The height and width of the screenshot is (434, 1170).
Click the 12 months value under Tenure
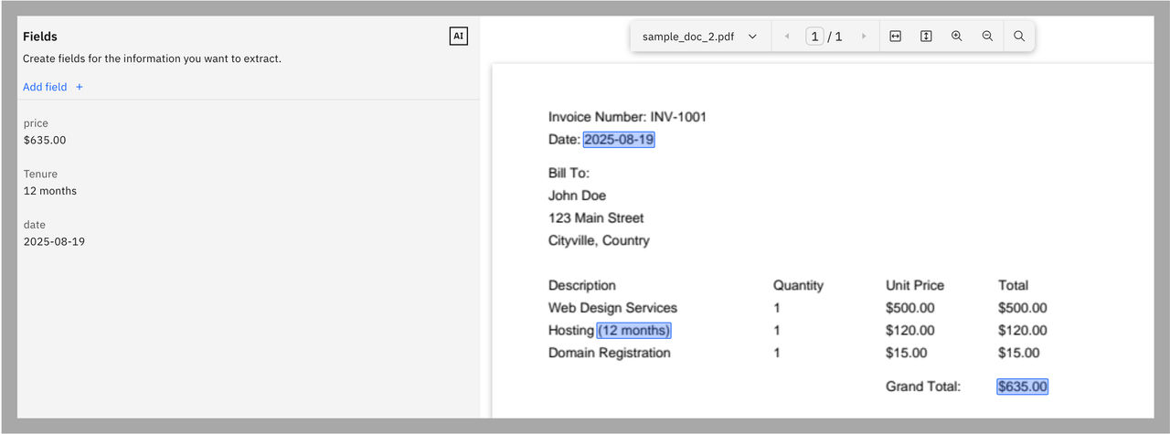tap(50, 191)
